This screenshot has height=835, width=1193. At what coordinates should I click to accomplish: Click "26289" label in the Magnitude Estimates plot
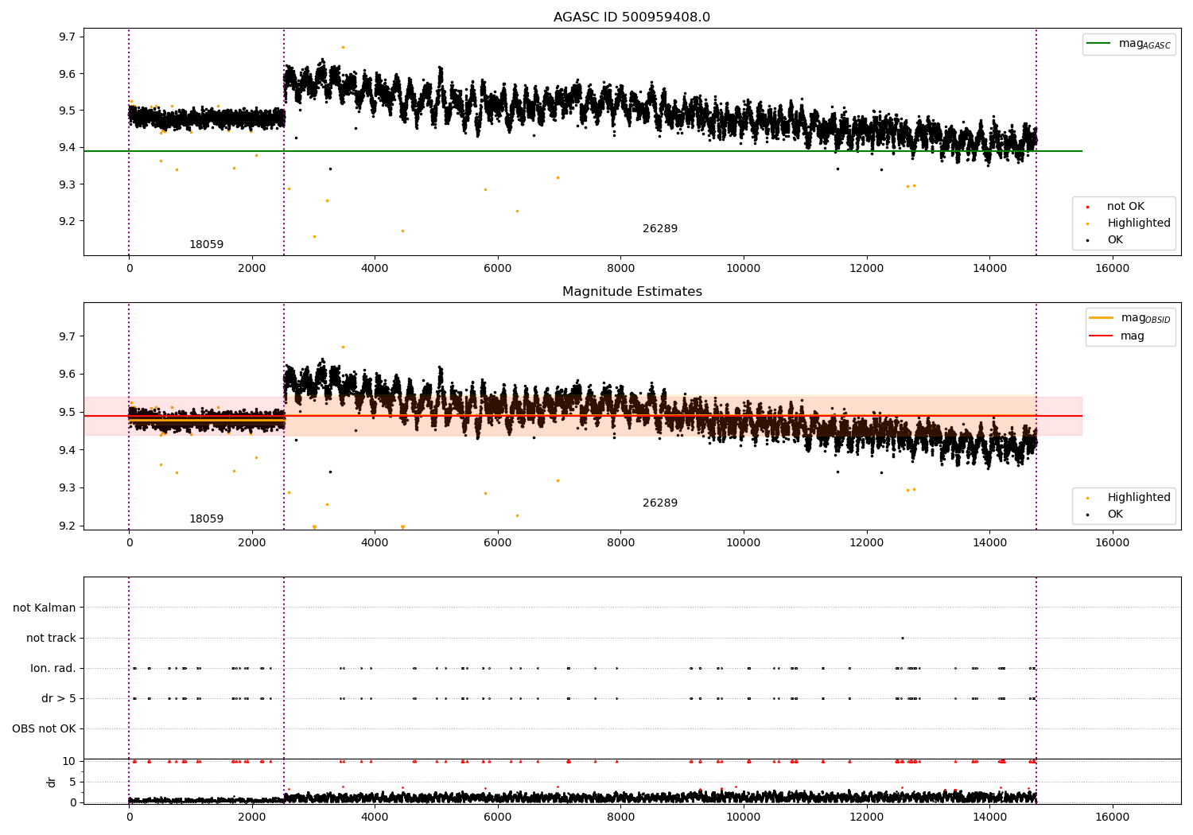coord(660,503)
